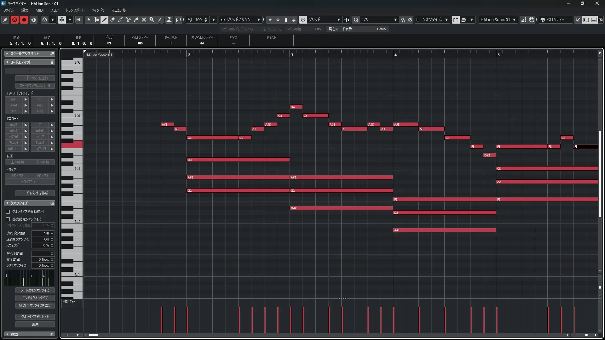
Task: Open the トランスポート menu
Action: tap(75, 10)
